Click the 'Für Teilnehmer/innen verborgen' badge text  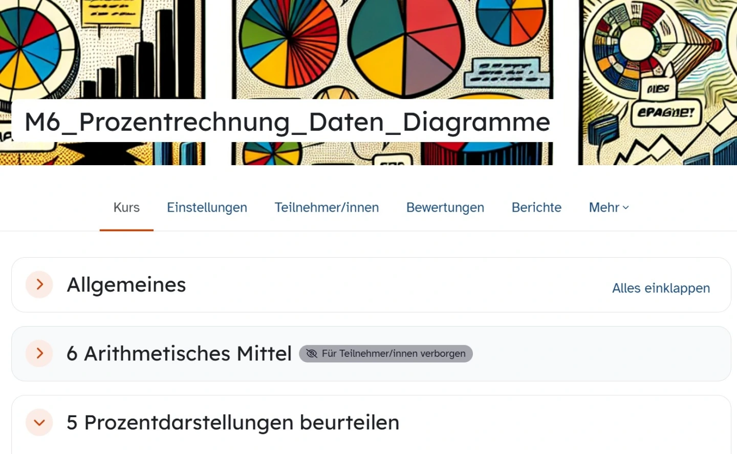tap(394, 354)
